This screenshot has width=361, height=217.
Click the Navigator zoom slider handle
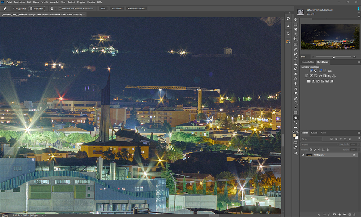pos(333,57)
